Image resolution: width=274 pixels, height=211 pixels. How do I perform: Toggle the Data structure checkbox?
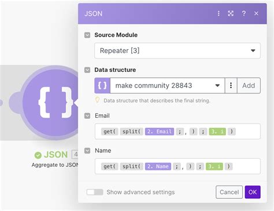click(x=87, y=70)
